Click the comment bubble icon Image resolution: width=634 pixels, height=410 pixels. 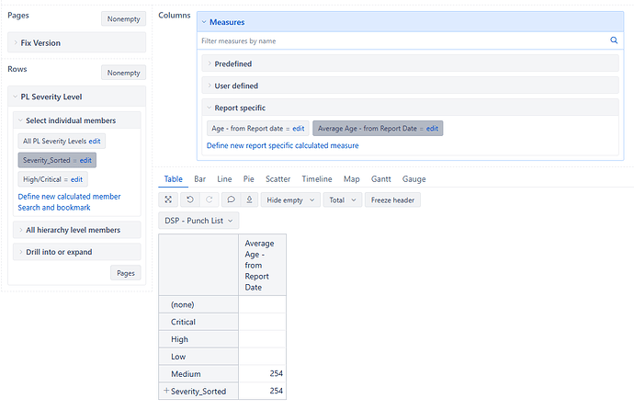click(231, 199)
